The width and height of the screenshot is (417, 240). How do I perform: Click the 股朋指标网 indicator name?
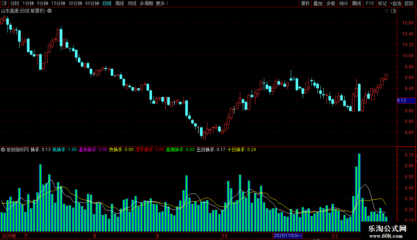point(18,150)
